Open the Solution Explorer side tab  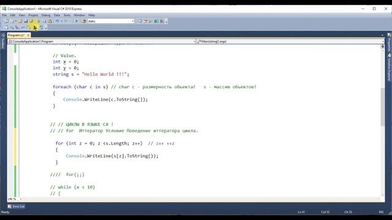pos(390,67)
